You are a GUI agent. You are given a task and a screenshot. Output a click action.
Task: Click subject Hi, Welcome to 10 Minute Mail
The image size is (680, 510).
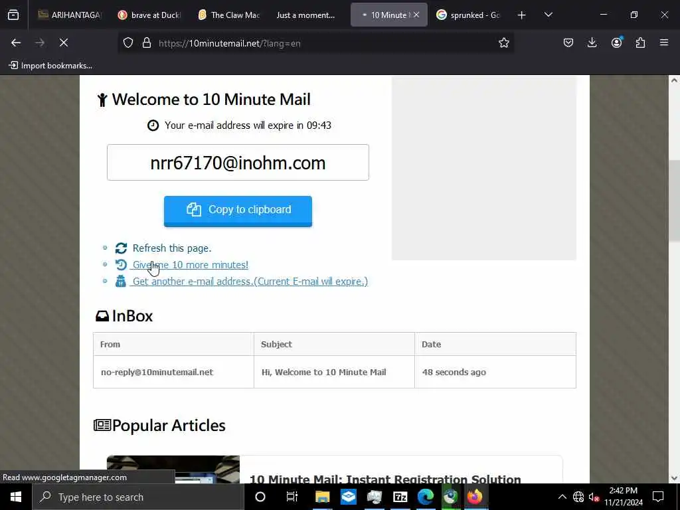point(323,372)
